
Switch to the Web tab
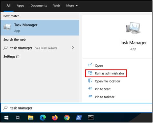[56, 5]
